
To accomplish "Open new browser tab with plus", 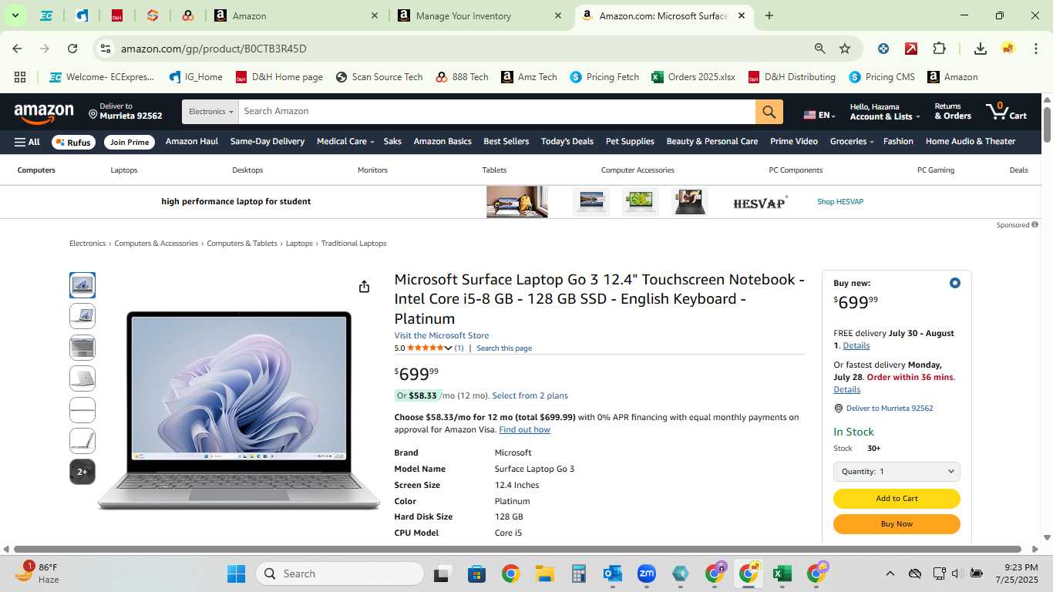I will [x=769, y=15].
